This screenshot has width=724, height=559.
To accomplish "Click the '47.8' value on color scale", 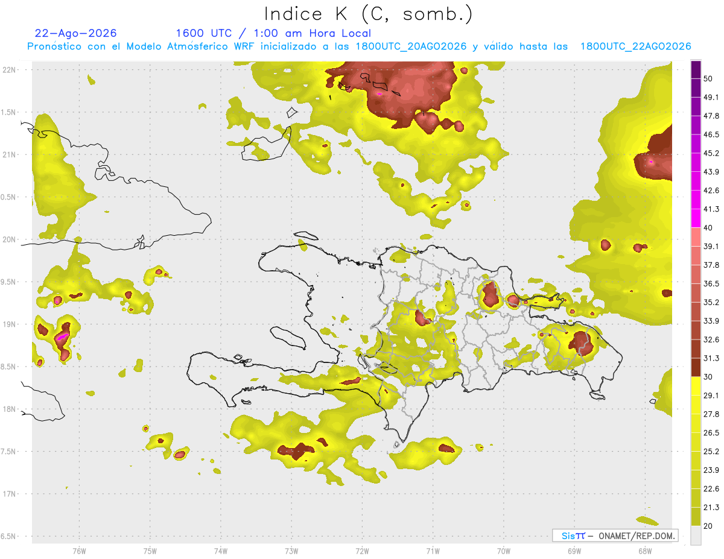I will (x=711, y=116).
